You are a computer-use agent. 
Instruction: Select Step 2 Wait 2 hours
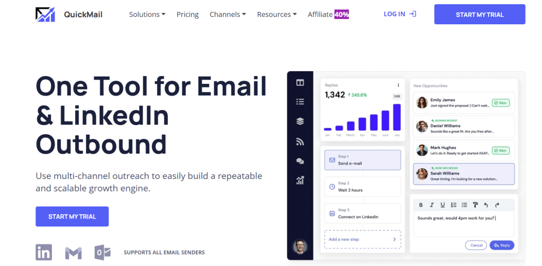point(363,187)
